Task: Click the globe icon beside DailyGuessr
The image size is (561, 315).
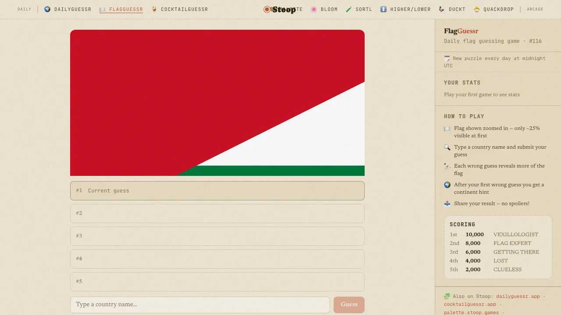Action: (47, 9)
